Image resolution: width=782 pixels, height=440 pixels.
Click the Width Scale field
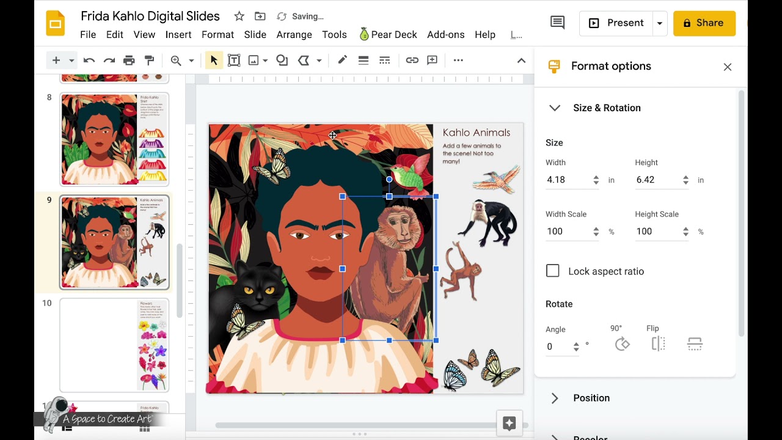[567, 232]
